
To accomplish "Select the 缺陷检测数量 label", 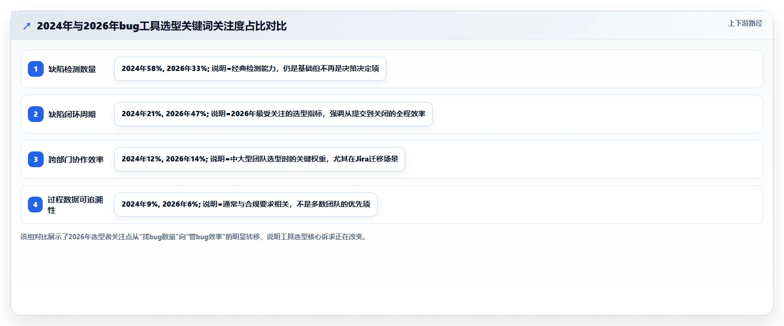I will pos(72,69).
